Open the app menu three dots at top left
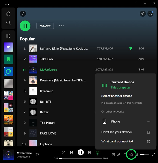The image size is (158, 163). pyautogui.click(x=7, y=4)
